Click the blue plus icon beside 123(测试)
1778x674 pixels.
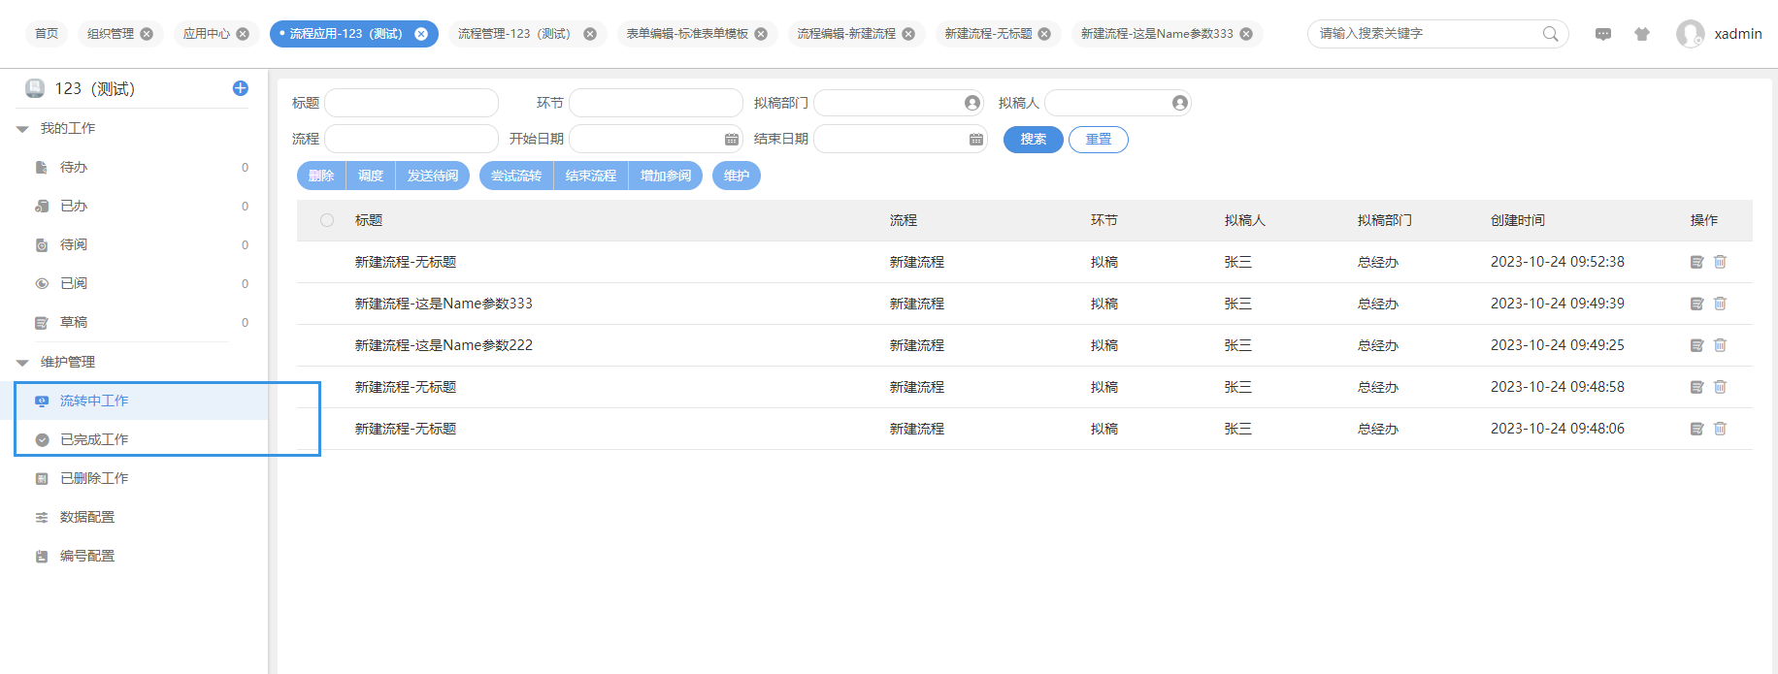click(241, 88)
